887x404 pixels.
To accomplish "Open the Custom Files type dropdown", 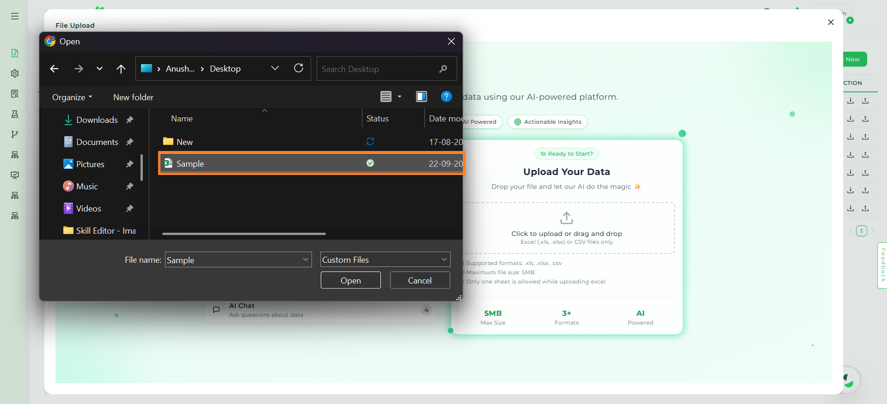I will pos(385,260).
